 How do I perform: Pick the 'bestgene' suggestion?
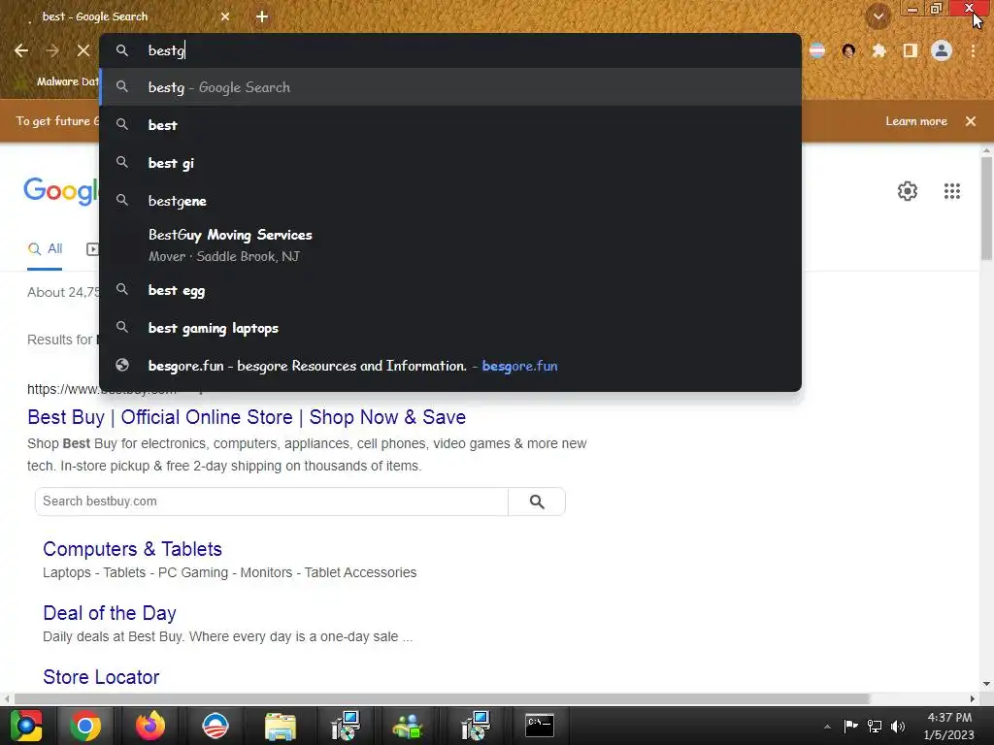[450, 201]
